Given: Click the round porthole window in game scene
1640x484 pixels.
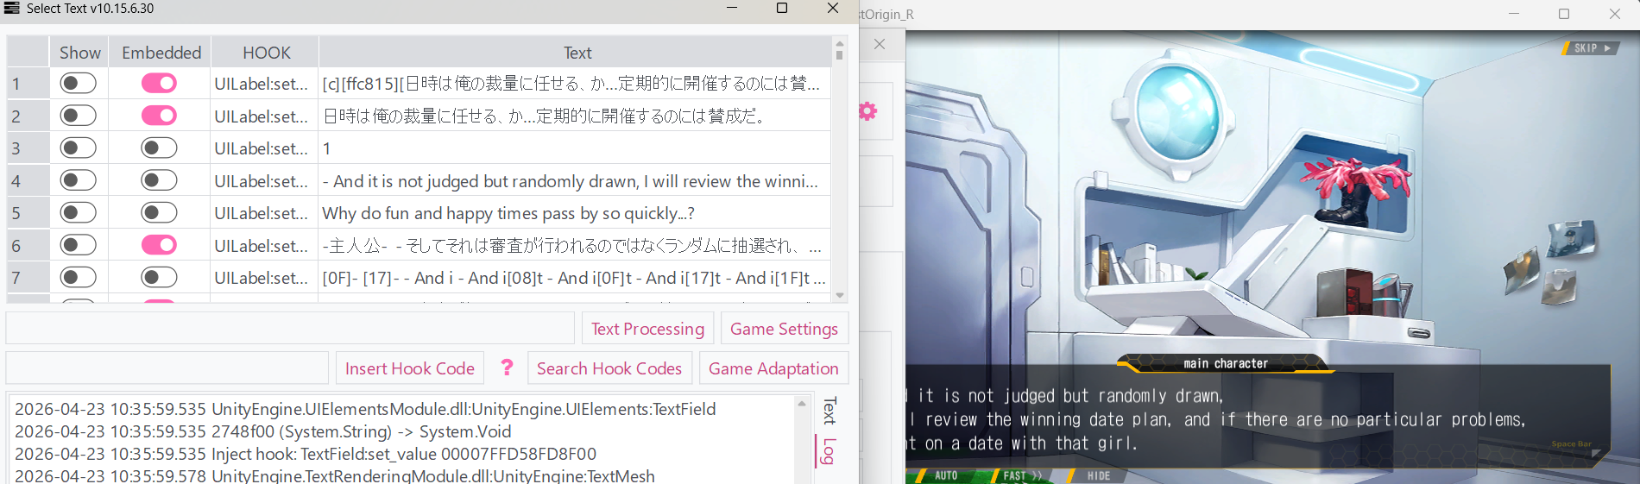Looking at the screenshot, I should [1177, 110].
